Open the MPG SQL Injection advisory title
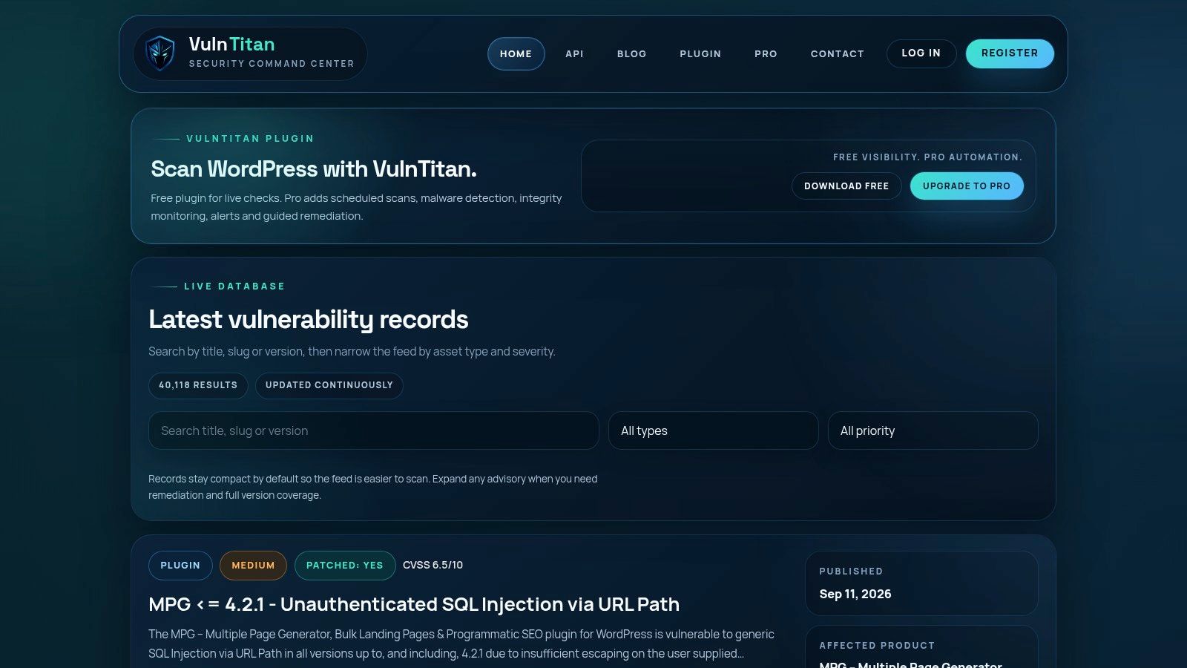1187x668 pixels. point(414,604)
